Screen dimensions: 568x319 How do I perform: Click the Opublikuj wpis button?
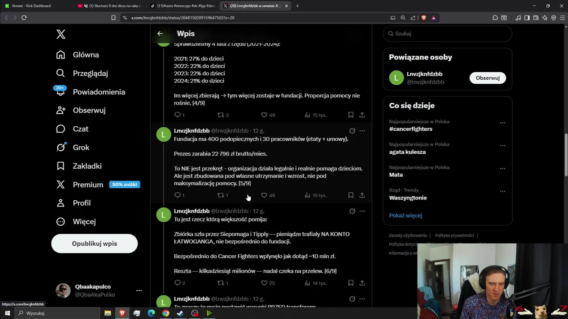[x=95, y=244]
